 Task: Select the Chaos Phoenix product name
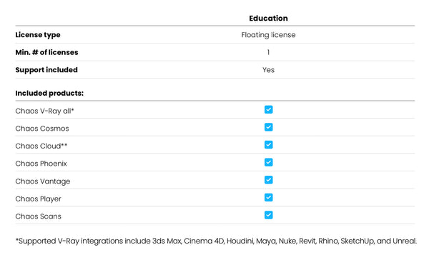(x=41, y=164)
